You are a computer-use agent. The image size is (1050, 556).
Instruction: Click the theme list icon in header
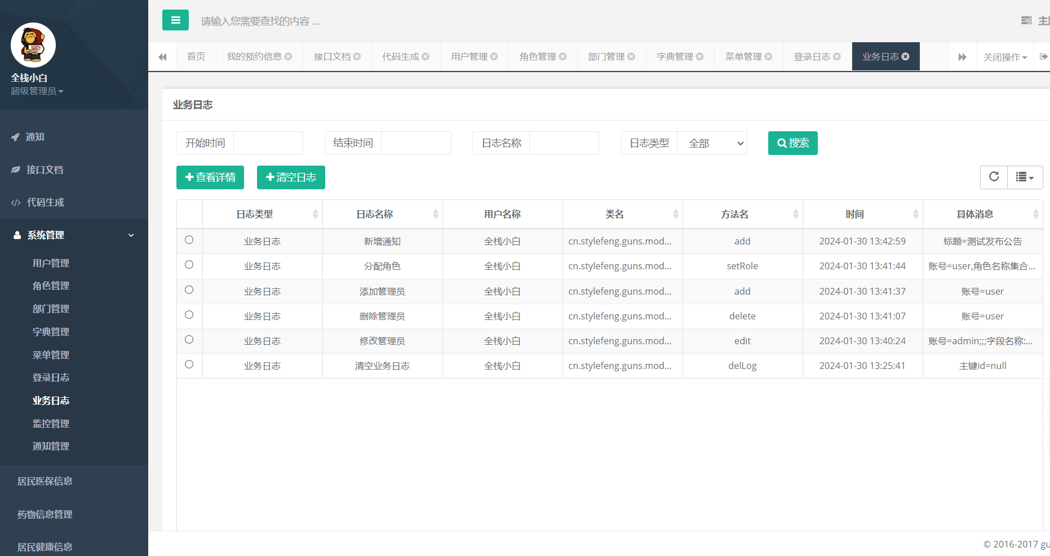1026,21
